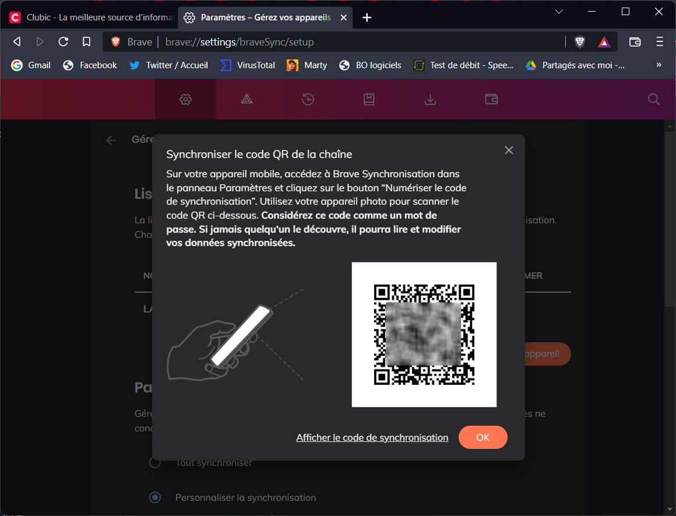Click the browser forward arrow

click(40, 42)
